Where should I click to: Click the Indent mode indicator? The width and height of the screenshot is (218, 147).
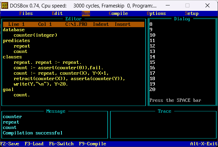click(x=101, y=24)
